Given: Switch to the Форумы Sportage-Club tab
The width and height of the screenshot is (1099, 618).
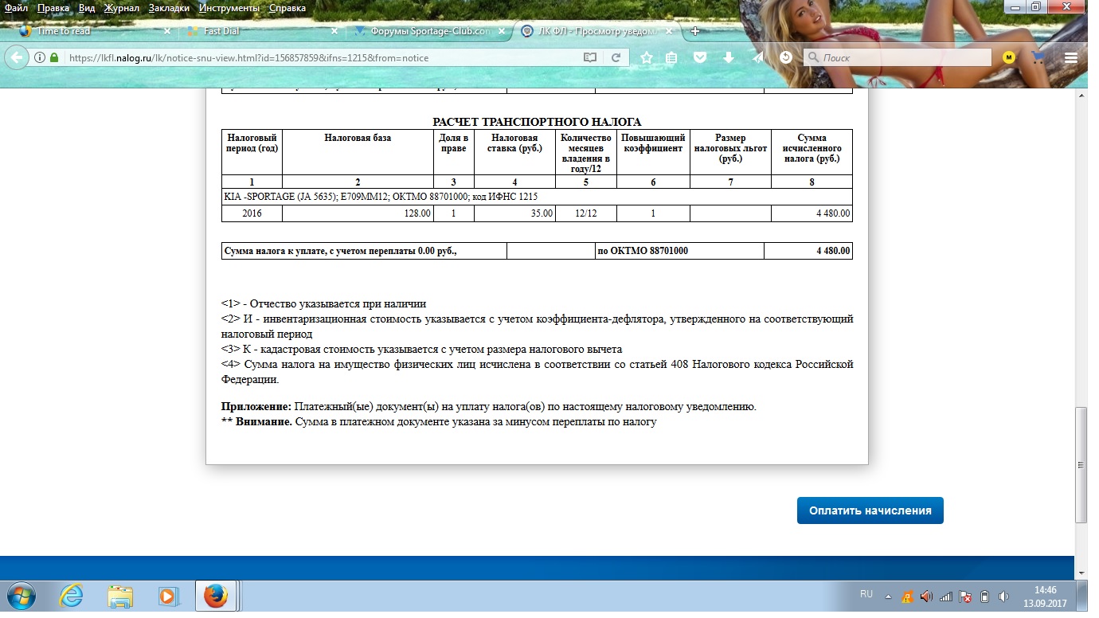Looking at the screenshot, I should coord(430,31).
